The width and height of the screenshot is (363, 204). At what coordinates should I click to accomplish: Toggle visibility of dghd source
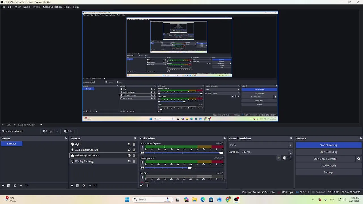[x=129, y=144]
